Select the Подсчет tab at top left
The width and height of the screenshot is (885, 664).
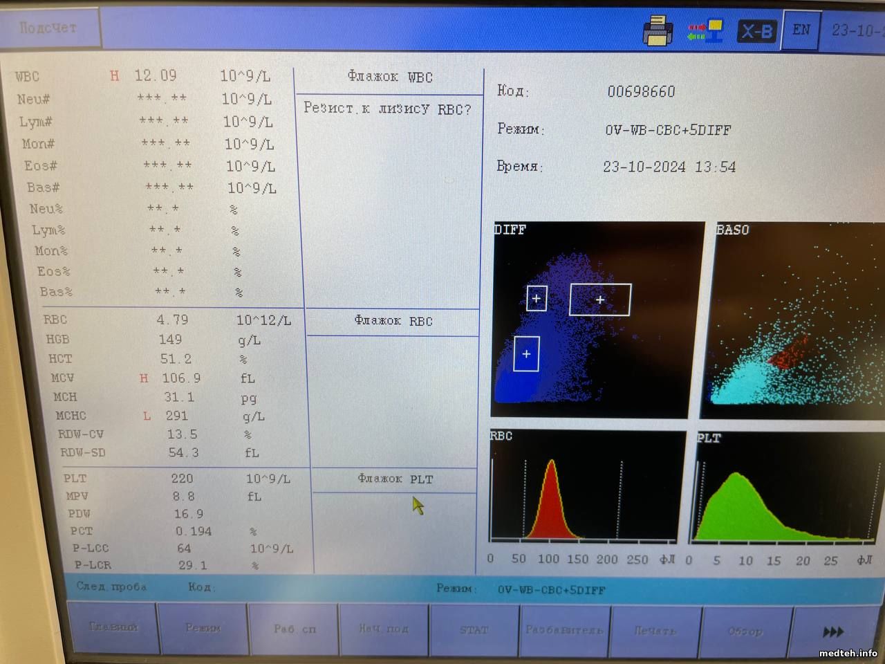point(48,28)
